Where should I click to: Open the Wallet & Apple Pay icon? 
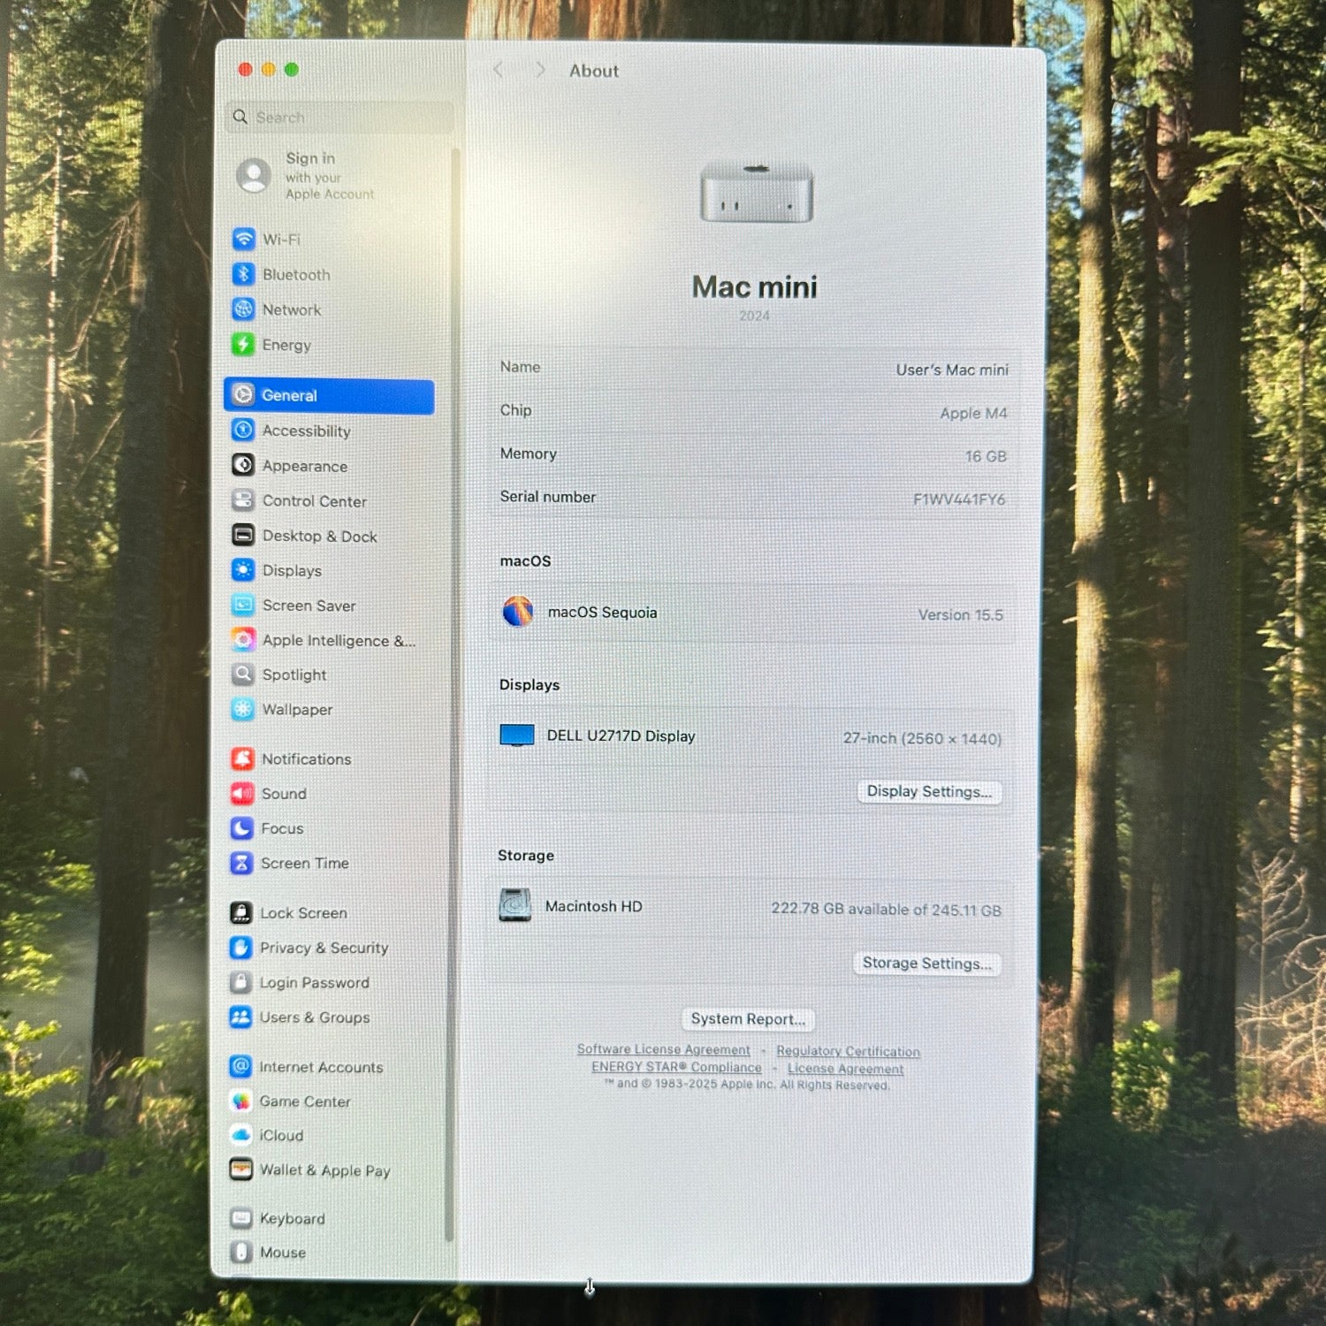point(240,1170)
